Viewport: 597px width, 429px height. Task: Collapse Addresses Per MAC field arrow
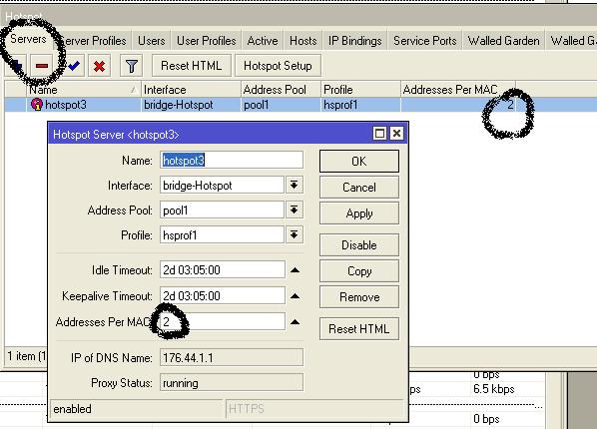tap(295, 322)
